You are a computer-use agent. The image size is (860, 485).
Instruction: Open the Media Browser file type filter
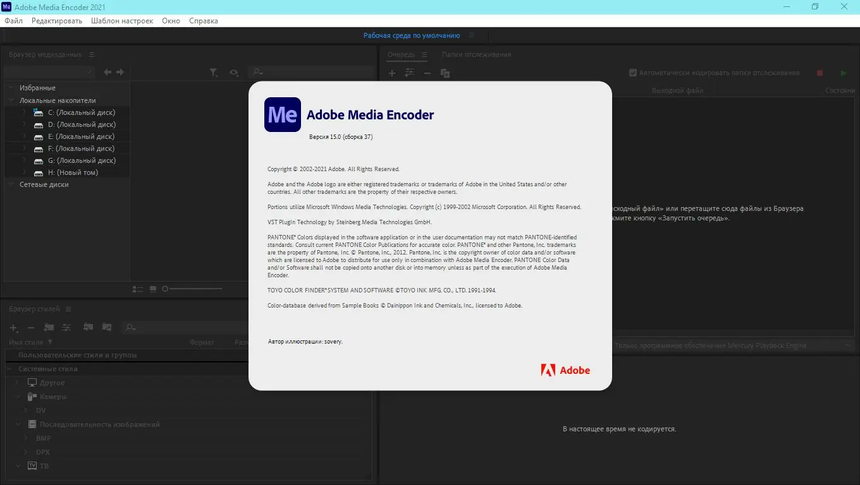214,73
